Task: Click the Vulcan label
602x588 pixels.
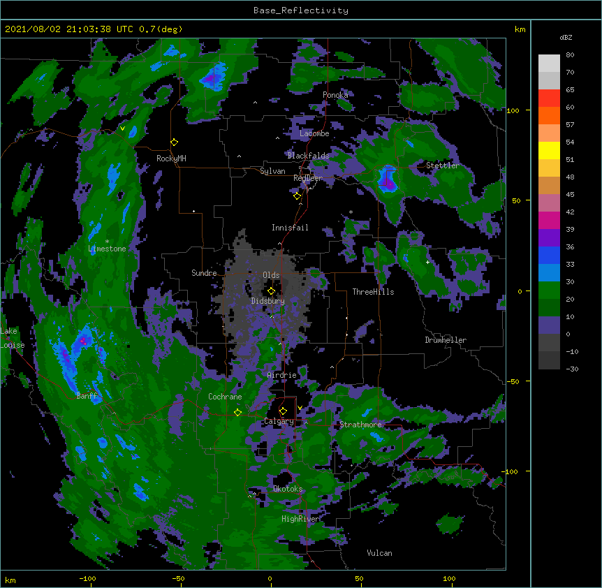Action: click(x=379, y=553)
